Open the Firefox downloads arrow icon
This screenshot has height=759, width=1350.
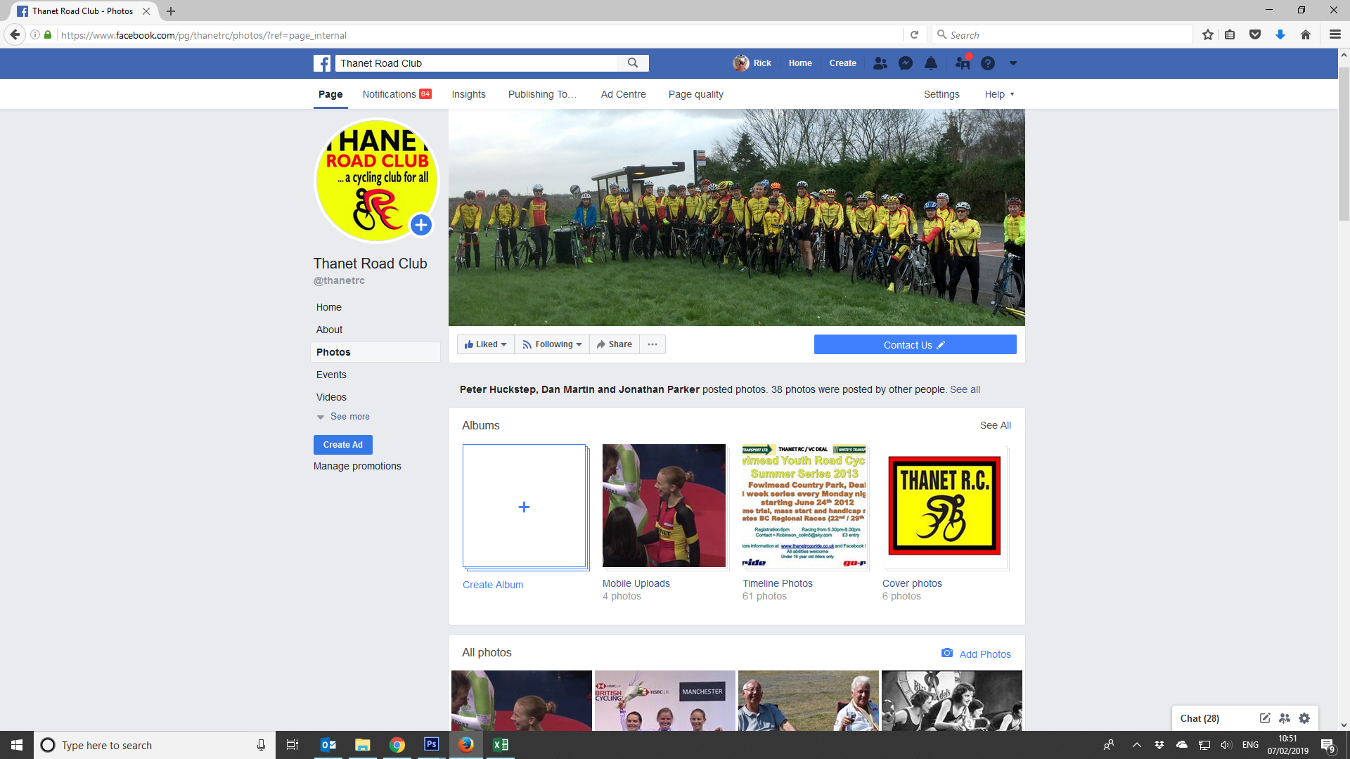click(x=1280, y=34)
